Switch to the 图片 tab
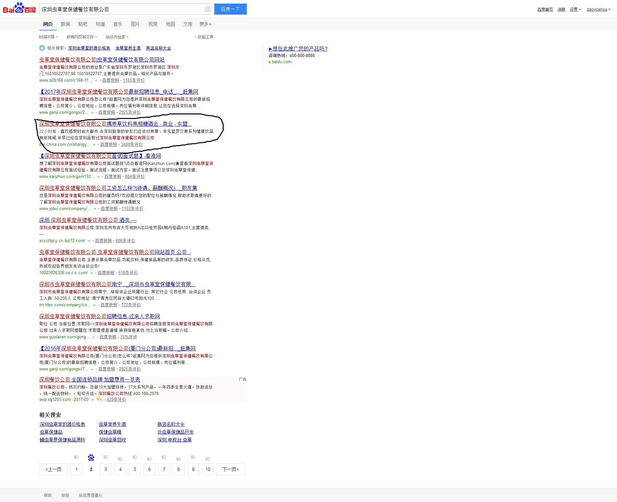Screen dimensions: 617x502 coord(135,24)
